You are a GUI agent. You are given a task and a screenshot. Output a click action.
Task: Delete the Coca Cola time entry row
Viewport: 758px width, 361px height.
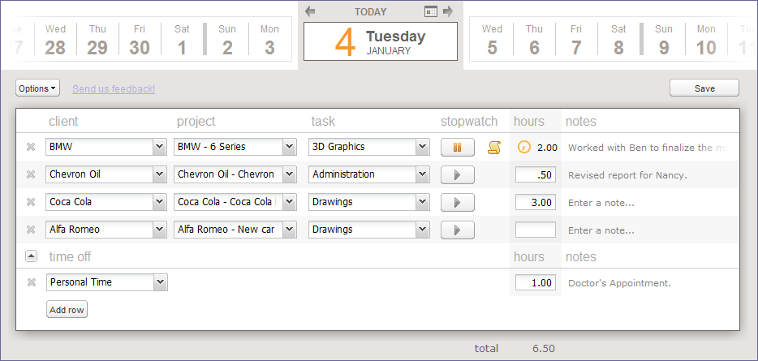[31, 202]
